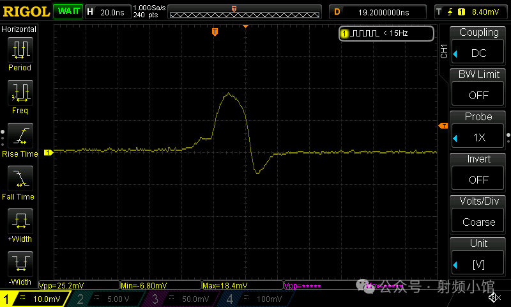Toggle Volts/Div Coarse setting
This screenshot has width=511, height=307.
tap(478, 222)
